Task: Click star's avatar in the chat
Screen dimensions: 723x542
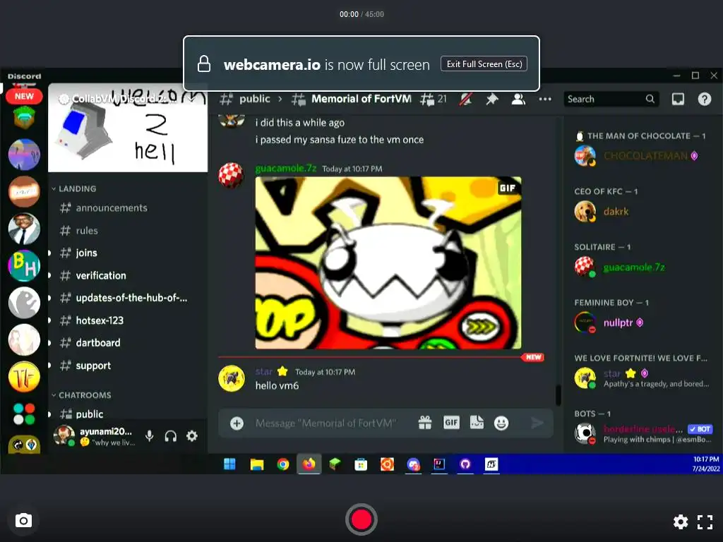Action: click(232, 378)
